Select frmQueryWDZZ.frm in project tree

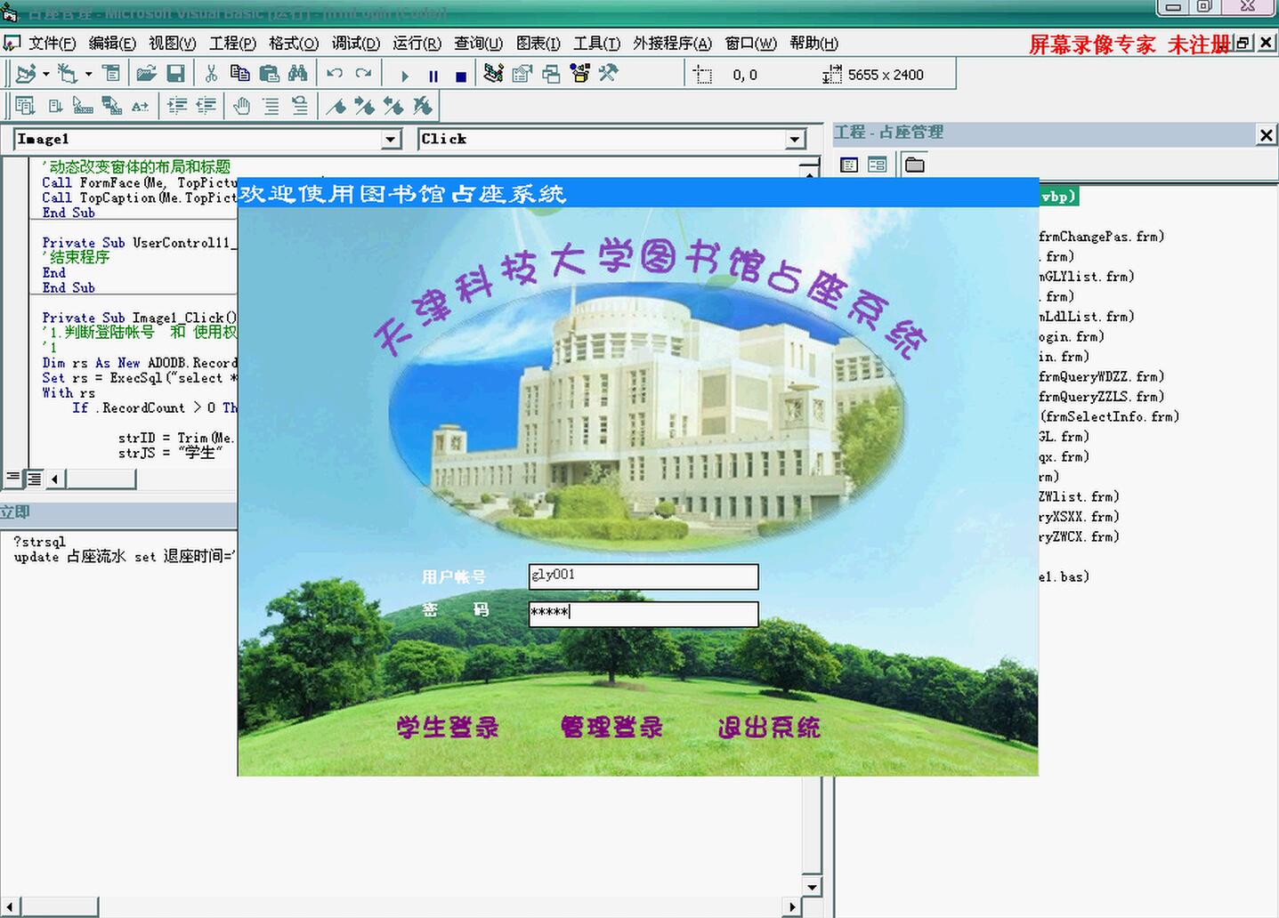pos(1102,377)
